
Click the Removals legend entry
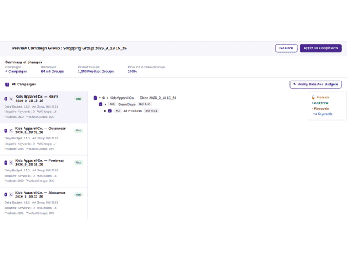321,108
